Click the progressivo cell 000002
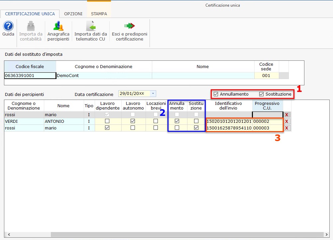Screen dimensions: 333x240 click(268, 121)
